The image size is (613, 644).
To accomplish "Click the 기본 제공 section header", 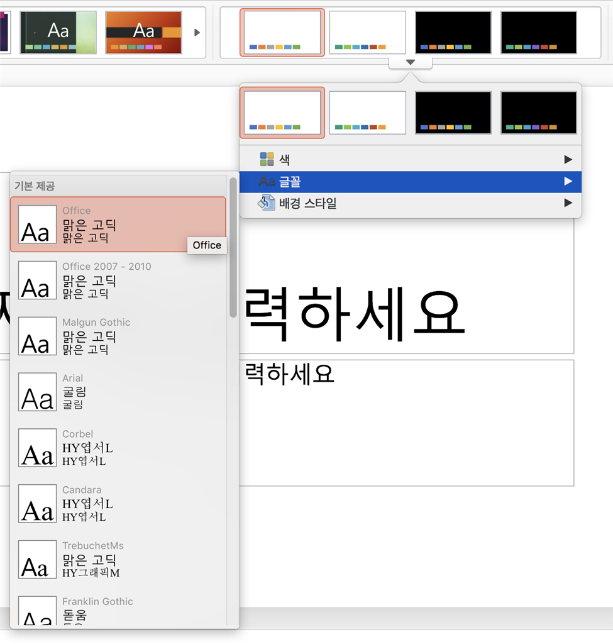I will pos(35,186).
